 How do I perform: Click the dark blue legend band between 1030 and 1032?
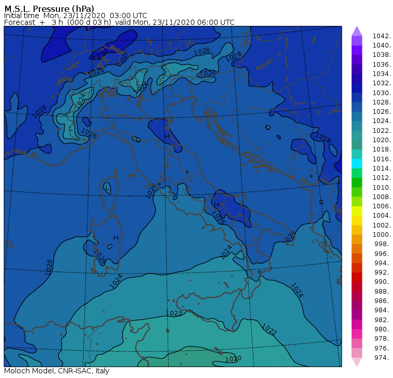[357, 88]
